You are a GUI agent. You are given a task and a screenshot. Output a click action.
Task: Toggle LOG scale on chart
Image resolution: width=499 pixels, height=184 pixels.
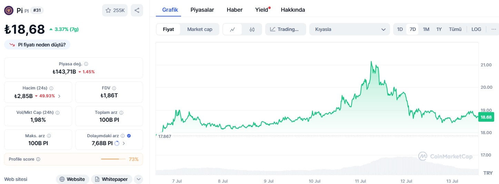(476, 29)
